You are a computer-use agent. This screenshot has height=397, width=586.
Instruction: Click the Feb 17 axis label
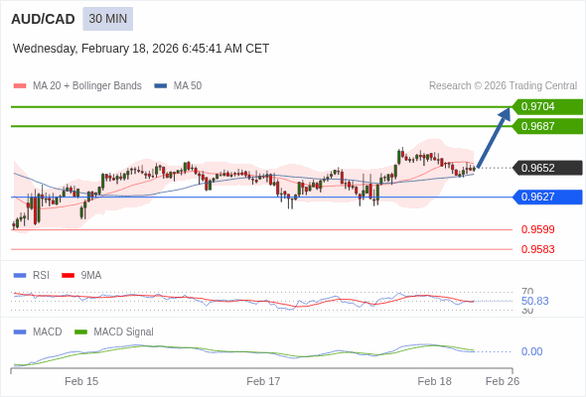pyautogui.click(x=263, y=382)
